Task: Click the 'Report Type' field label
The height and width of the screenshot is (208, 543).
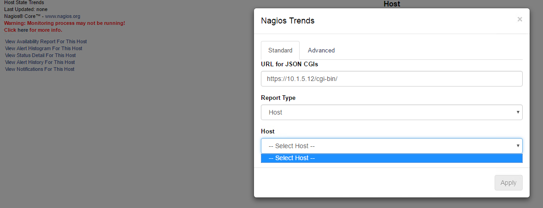Action: (278, 98)
